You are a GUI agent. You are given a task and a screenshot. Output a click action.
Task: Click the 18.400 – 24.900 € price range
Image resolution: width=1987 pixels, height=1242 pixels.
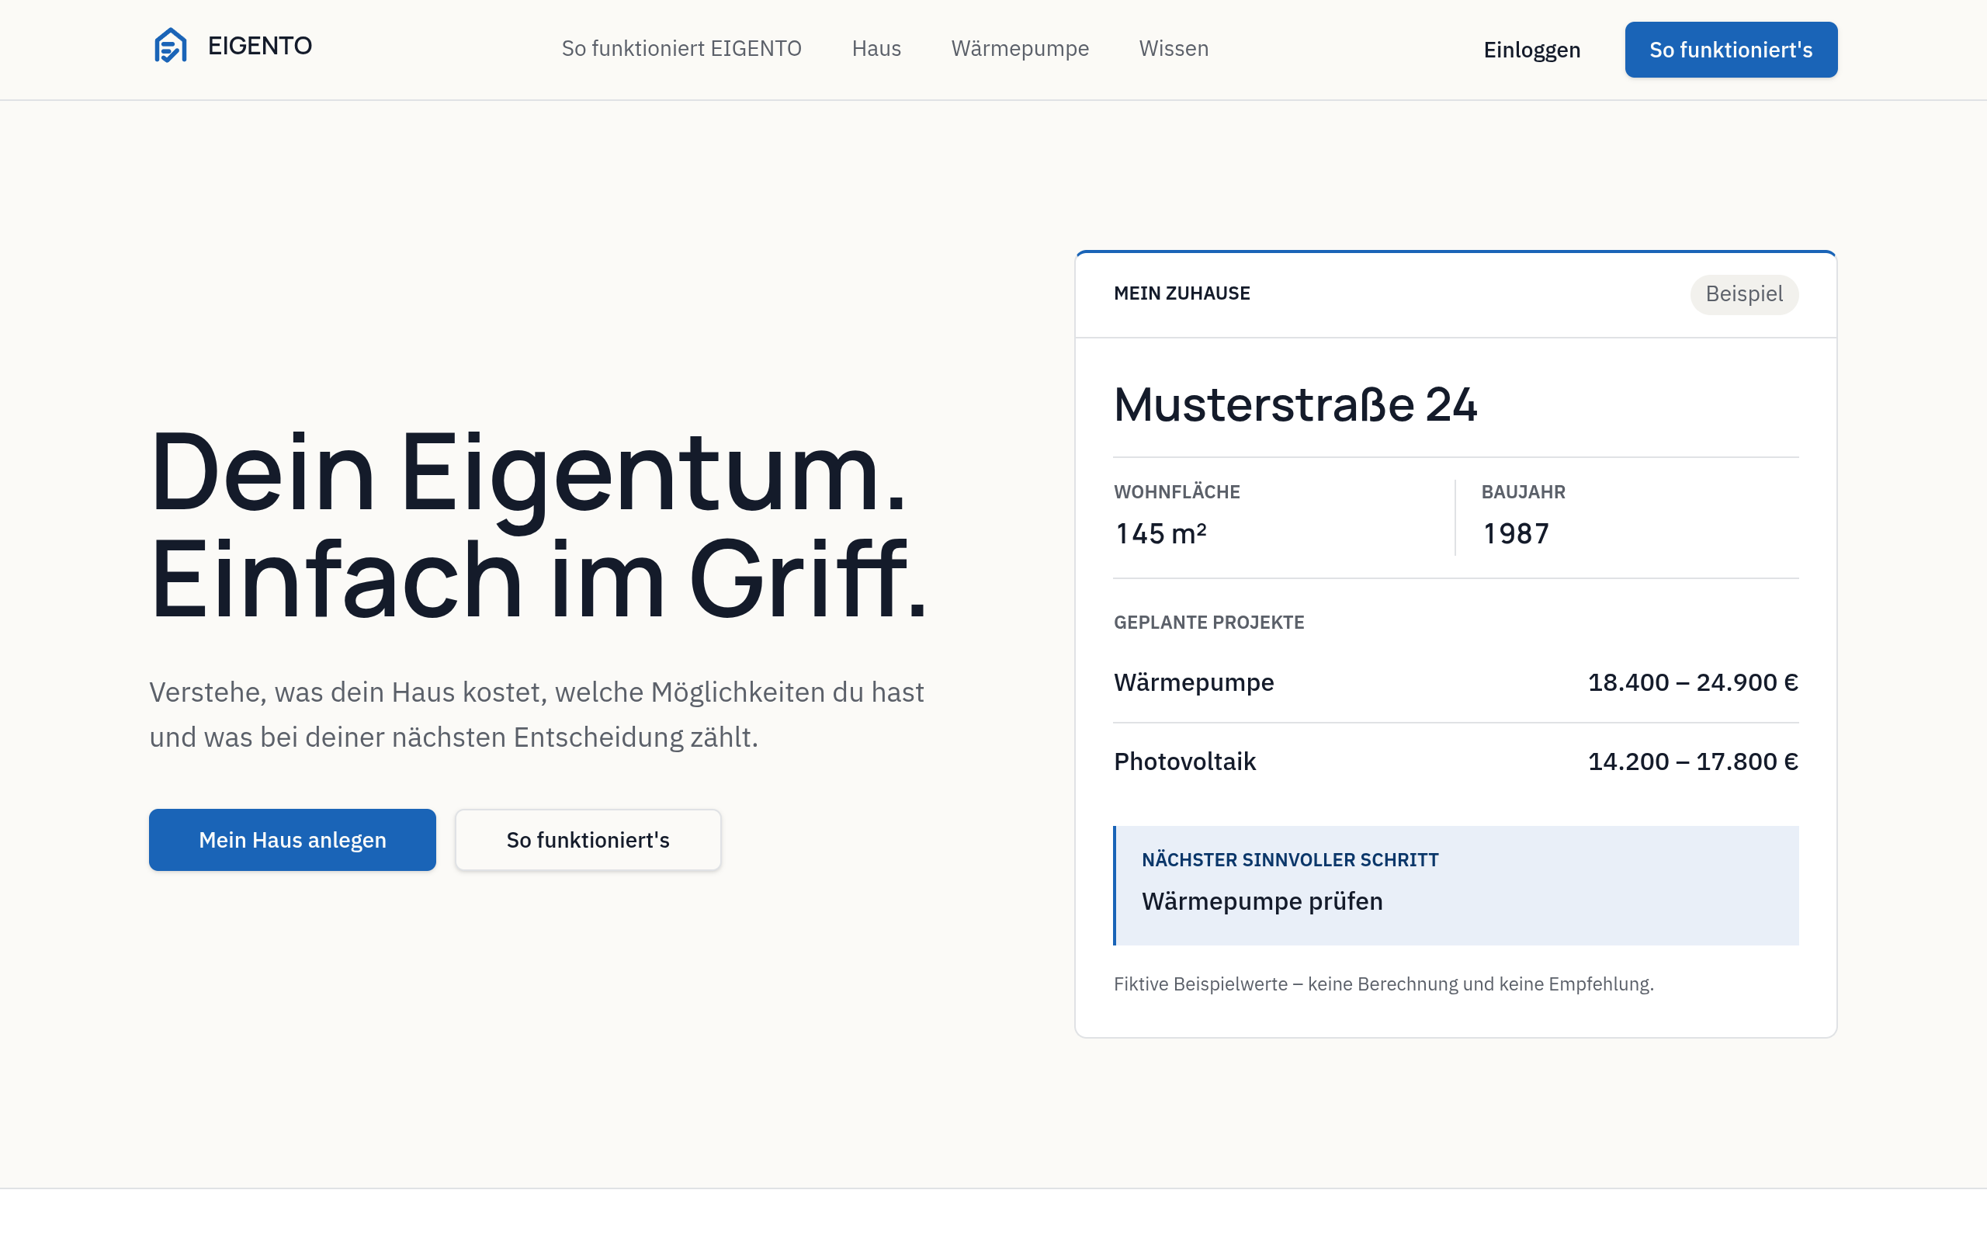1693,682
